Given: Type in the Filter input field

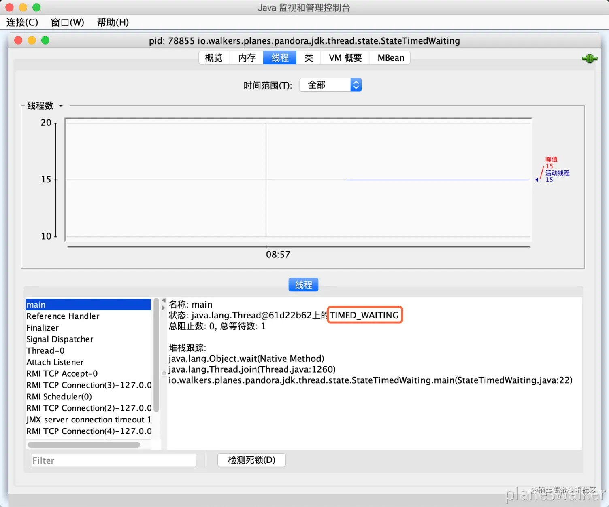Looking at the screenshot, I should (113, 460).
